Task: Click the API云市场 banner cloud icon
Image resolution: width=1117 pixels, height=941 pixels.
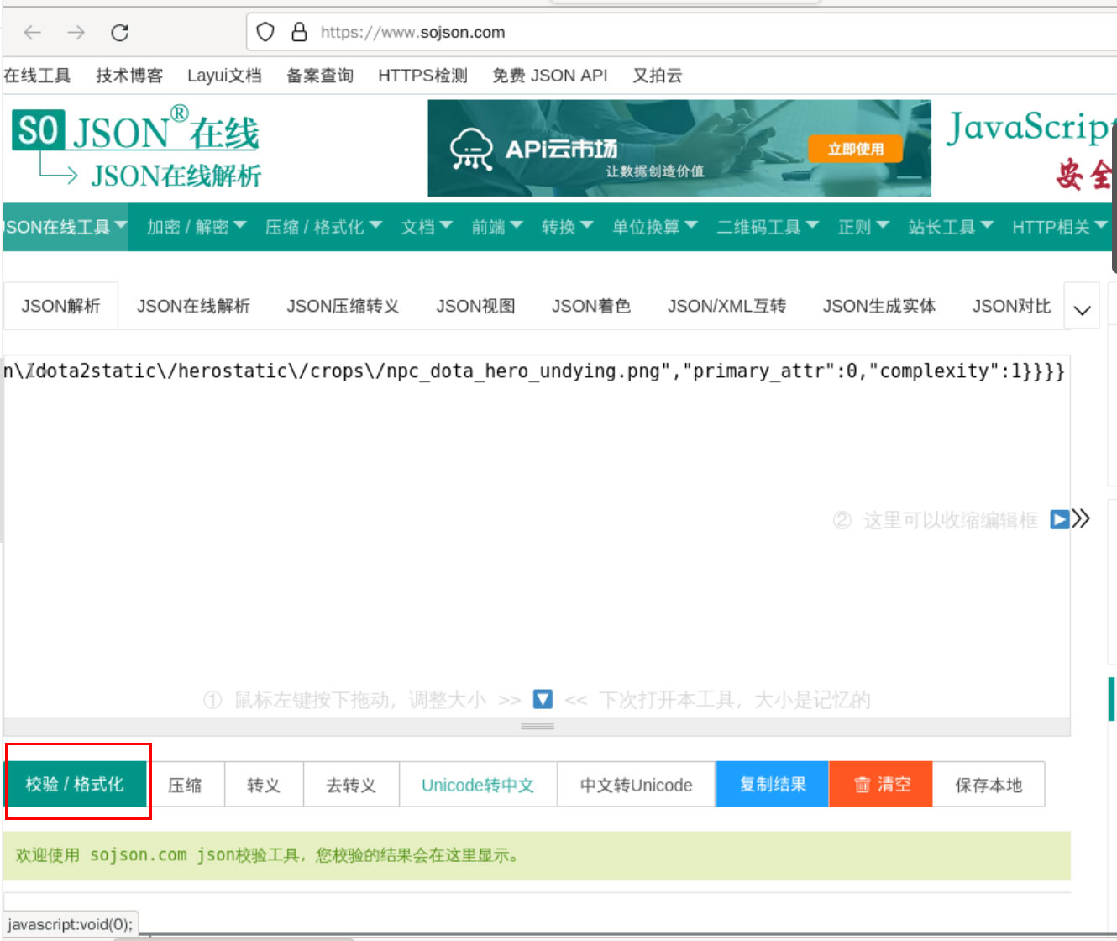Action: click(x=471, y=149)
